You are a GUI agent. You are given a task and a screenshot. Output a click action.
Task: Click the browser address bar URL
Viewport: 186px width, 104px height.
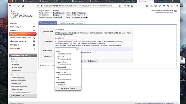(x=78, y=6)
